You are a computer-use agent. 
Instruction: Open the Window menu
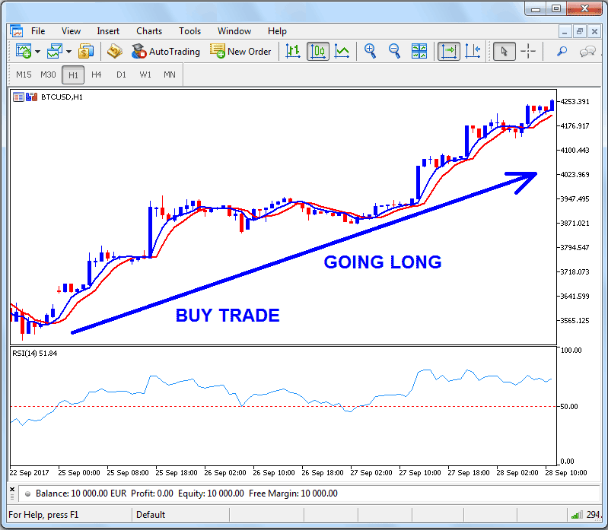(234, 31)
